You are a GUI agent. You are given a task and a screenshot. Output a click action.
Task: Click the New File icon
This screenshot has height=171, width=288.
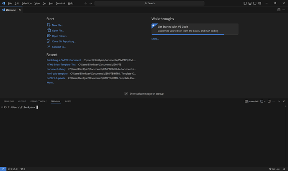coord(49,25)
